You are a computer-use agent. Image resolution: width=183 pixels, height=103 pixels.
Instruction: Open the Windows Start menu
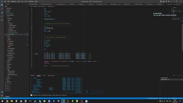click(x=2, y=101)
